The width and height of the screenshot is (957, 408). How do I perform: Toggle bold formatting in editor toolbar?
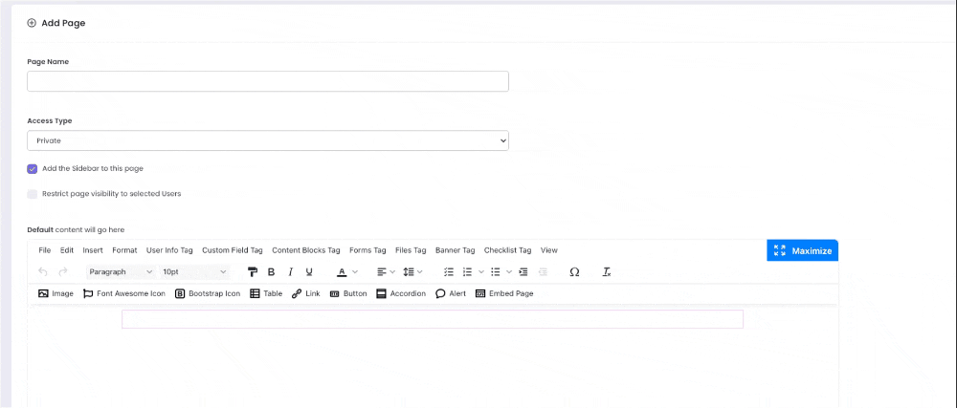pyautogui.click(x=271, y=272)
